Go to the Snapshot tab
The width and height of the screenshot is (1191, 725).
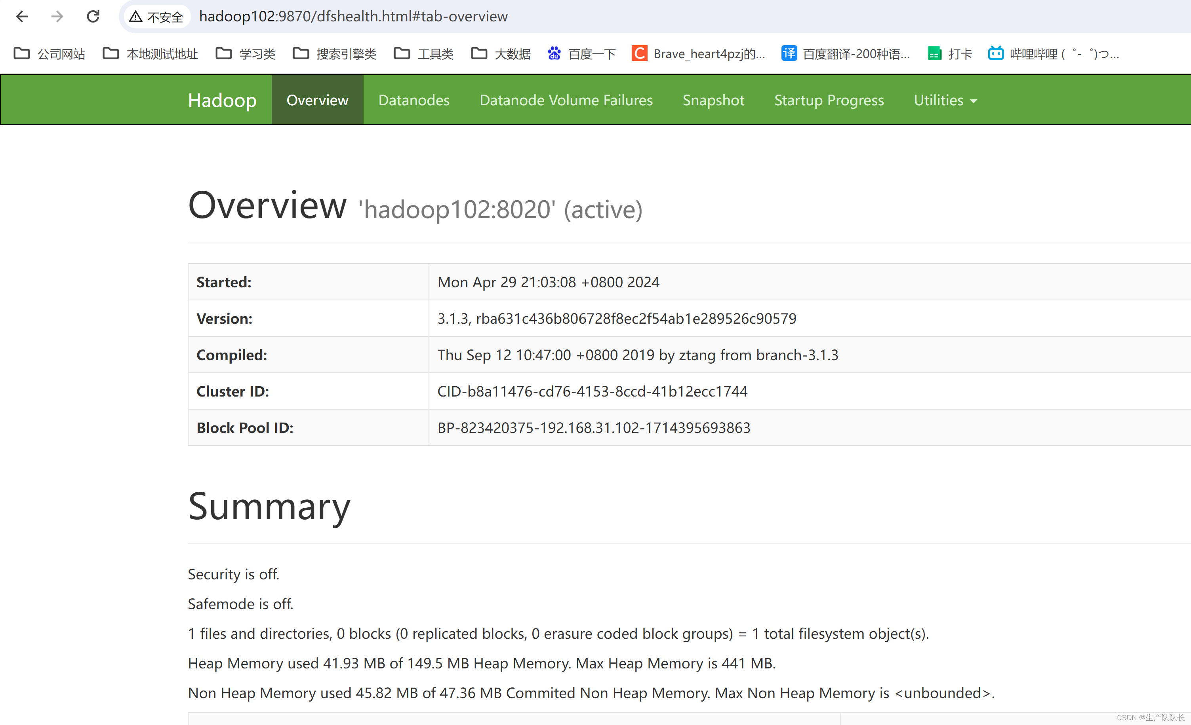click(x=713, y=100)
